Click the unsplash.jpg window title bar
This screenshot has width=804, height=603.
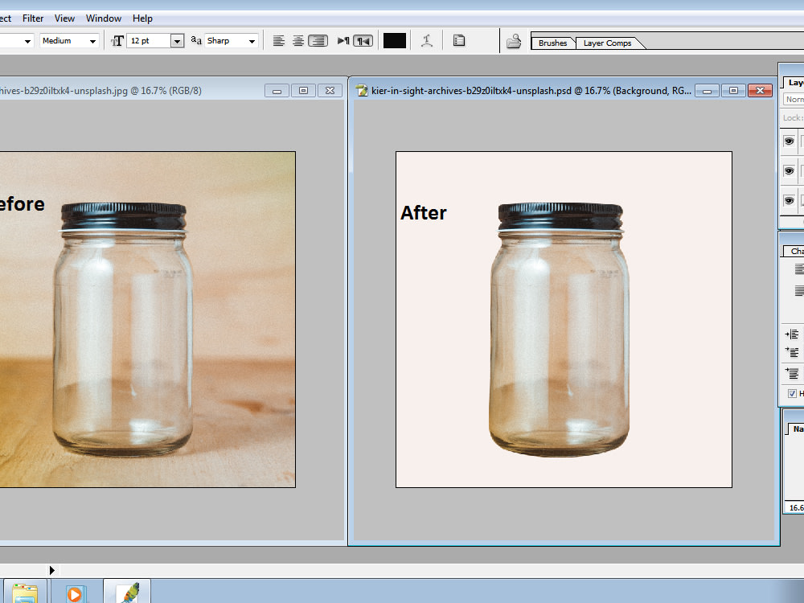[172, 91]
